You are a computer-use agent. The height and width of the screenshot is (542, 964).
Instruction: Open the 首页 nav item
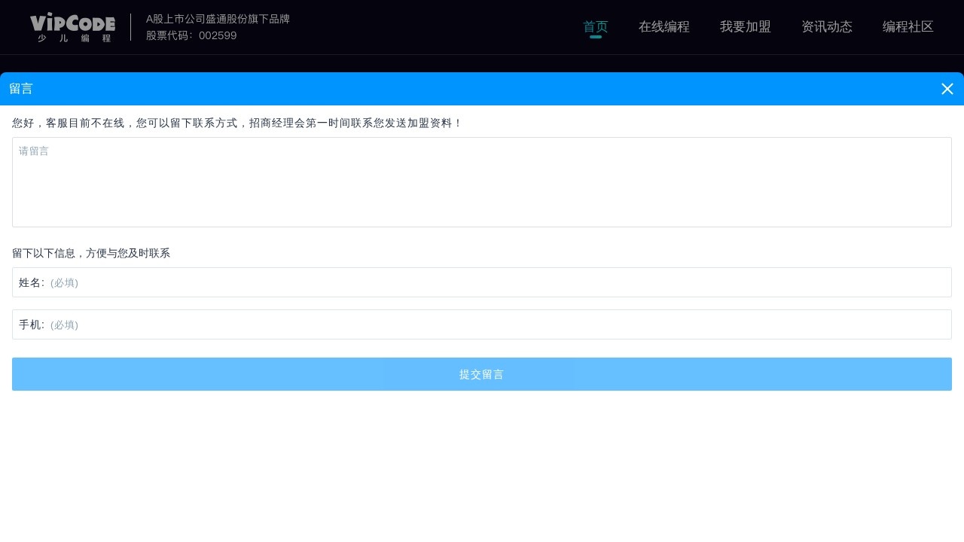[596, 27]
